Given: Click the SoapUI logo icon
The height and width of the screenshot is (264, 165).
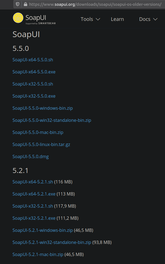Looking at the screenshot, I should [18, 18].
